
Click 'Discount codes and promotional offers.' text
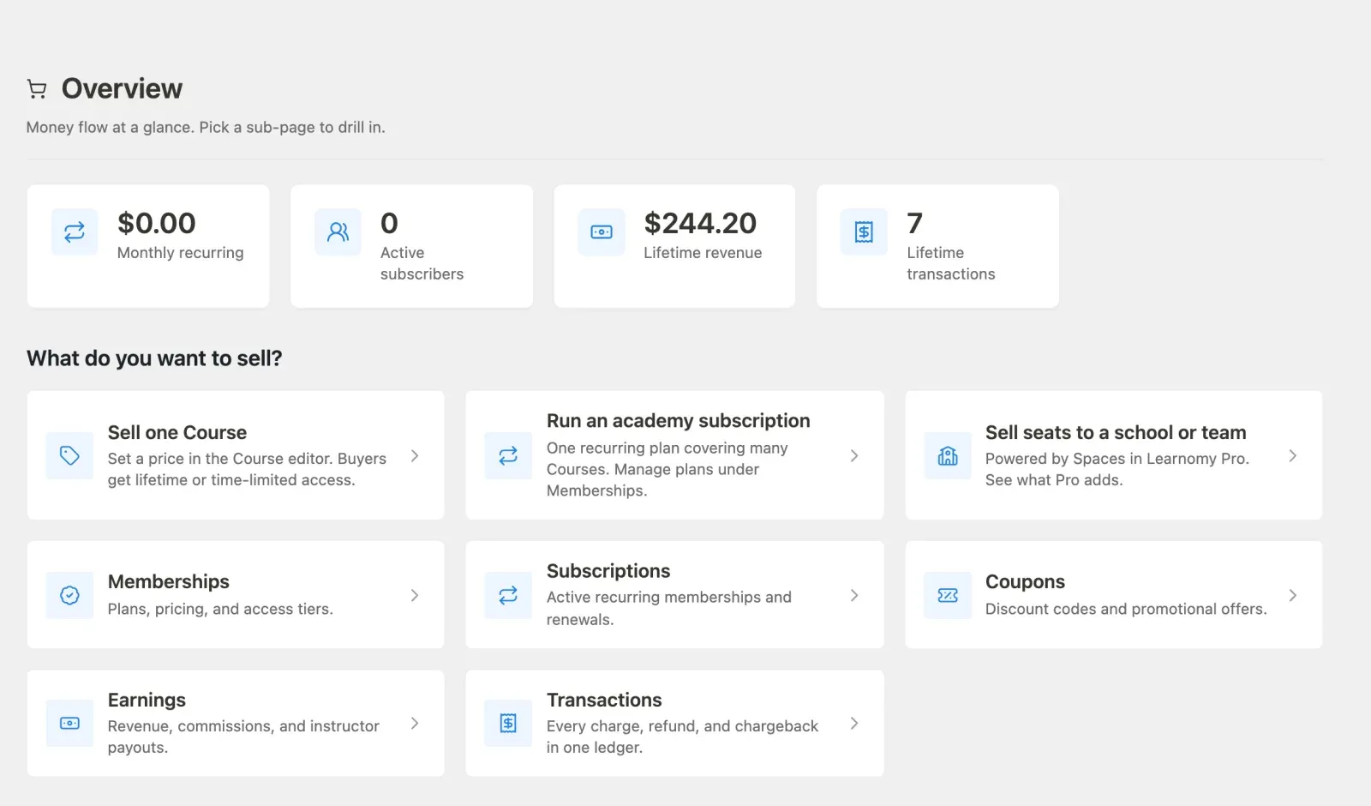tap(1126, 609)
